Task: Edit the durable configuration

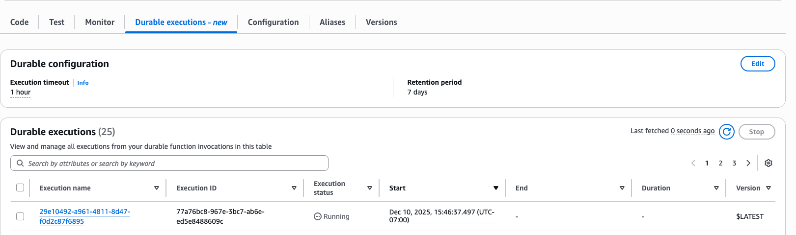Action: coord(757,64)
